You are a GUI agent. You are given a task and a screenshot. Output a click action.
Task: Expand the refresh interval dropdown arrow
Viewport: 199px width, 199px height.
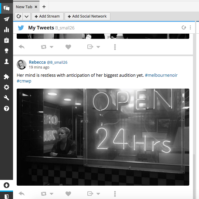[x=26, y=16]
